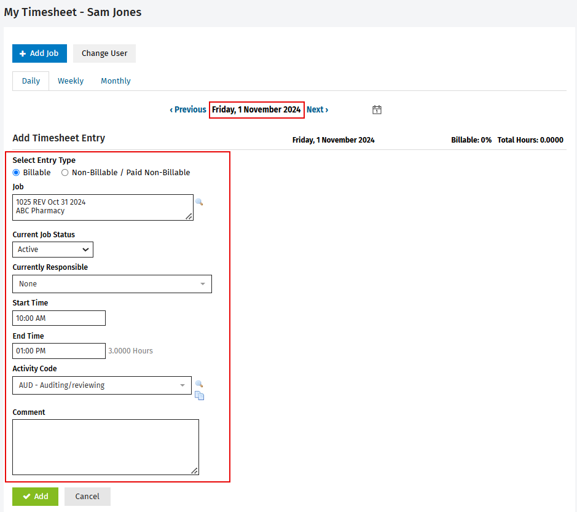Image resolution: width=577 pixels, height=512 pixels.
Task: Click the Change User button
Action: 104,53
